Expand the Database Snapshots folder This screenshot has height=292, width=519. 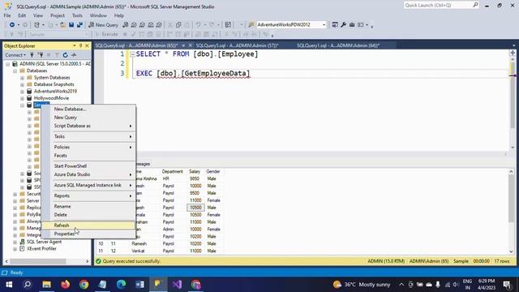coord(22,84)
